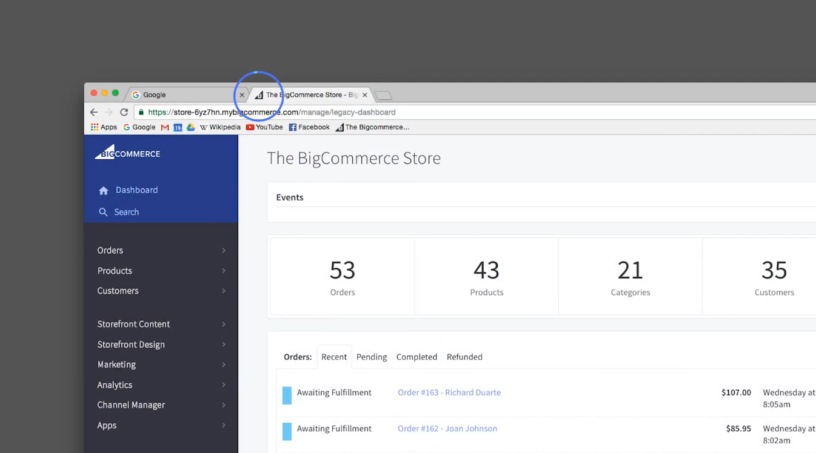Click the browser address bar URL
This screenshot has height=453, width=816.
click(272, 112)
